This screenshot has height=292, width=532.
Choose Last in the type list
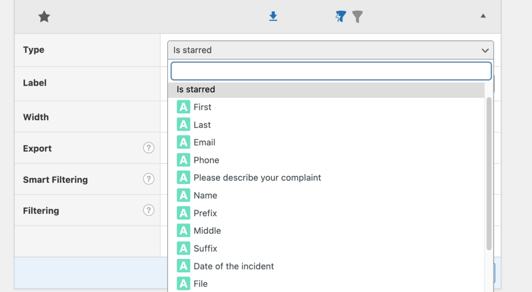[x=202, y=125]
